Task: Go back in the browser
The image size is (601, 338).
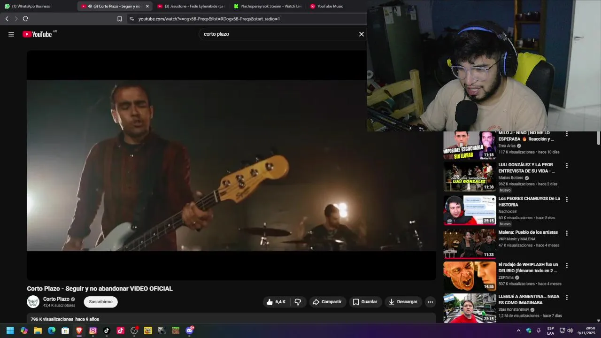Action: click(x=7, y=19)
